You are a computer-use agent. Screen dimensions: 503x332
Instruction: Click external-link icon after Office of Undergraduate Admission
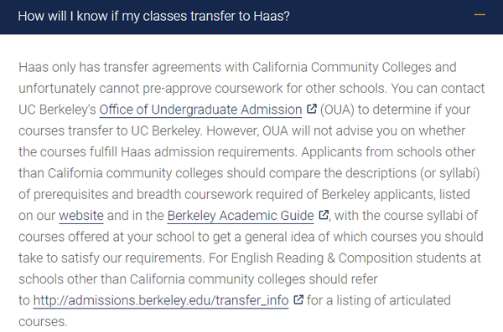click(x=312, y=109)
